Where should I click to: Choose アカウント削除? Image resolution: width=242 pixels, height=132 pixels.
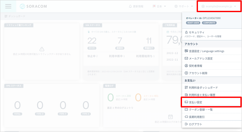coord(212,73)
